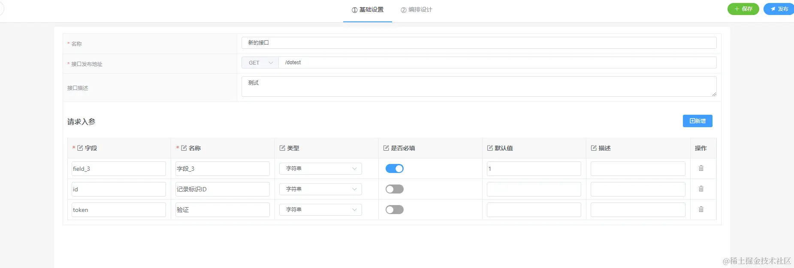Focus description input in field_3 row
794x268 pixels.
click(x=638, y=169)
